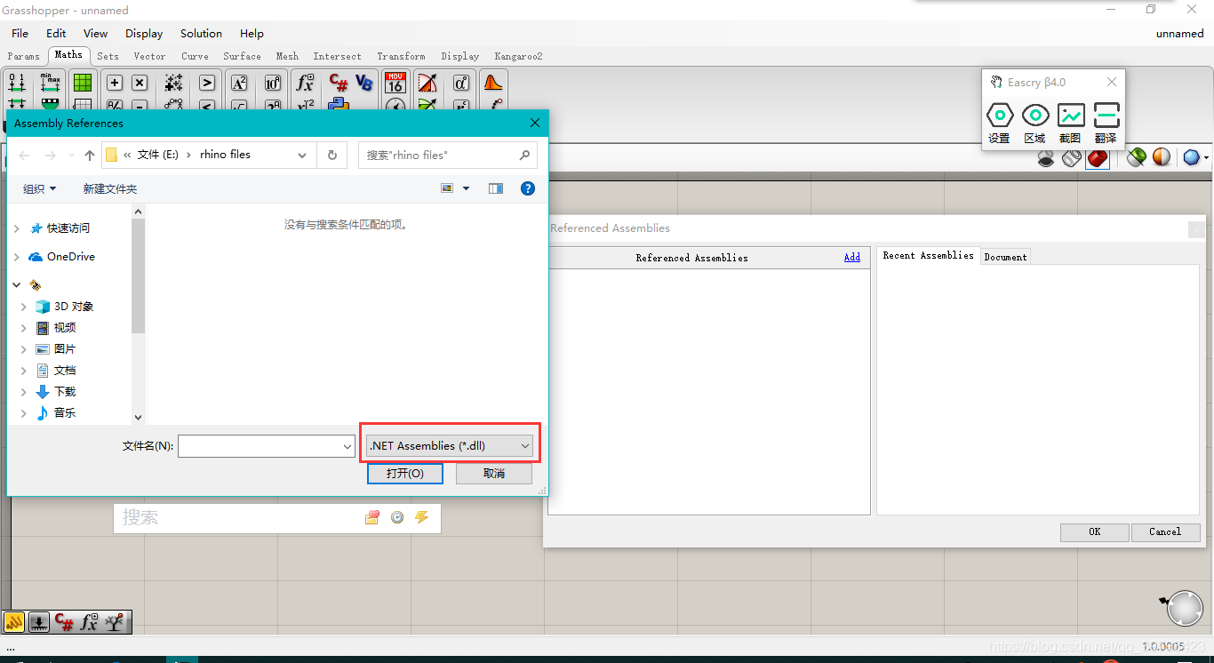Open the blue sphere display dropdown arrow
Image resolution: width=1214 pixels, height=663 pixels.
[1205, 157]
